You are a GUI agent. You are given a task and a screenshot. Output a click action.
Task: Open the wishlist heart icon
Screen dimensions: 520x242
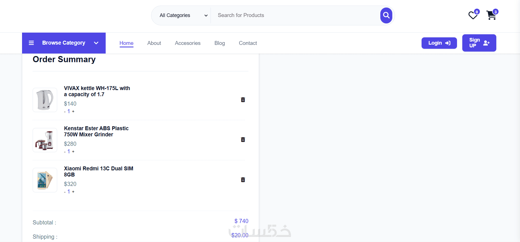click(x=473, y=15)
